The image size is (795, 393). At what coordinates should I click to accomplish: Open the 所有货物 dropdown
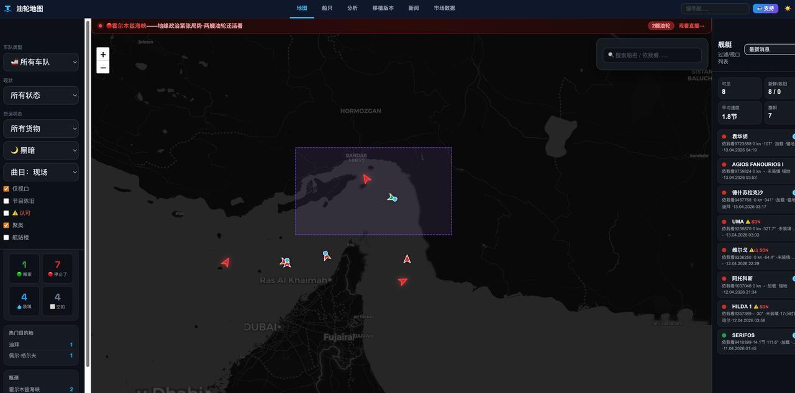click(40, 129)
